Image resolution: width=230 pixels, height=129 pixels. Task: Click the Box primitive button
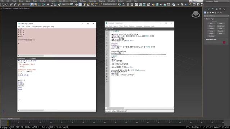[x=211, y=24]
